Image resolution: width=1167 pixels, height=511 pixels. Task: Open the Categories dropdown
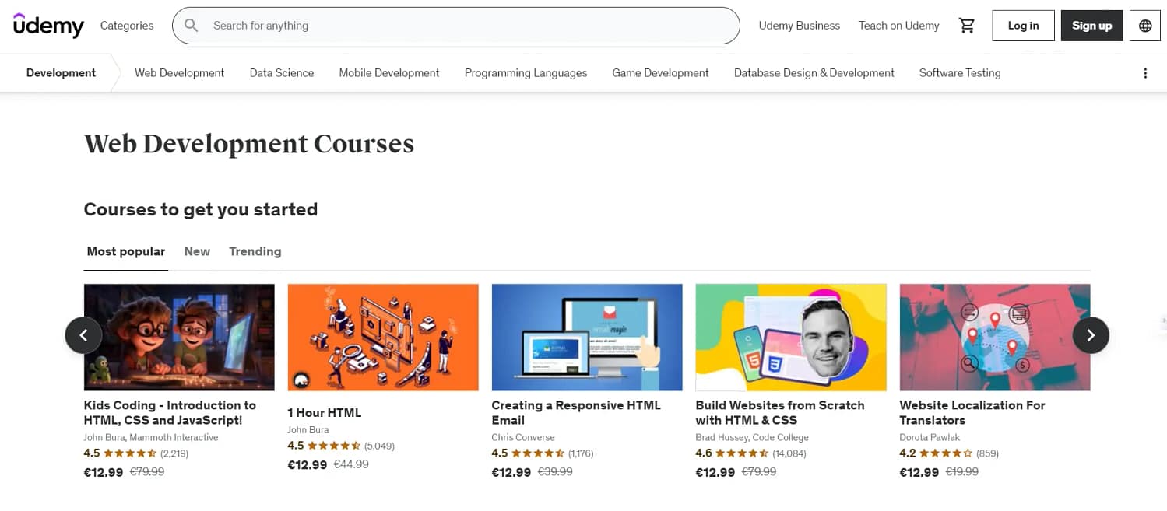tap(126, 25)
